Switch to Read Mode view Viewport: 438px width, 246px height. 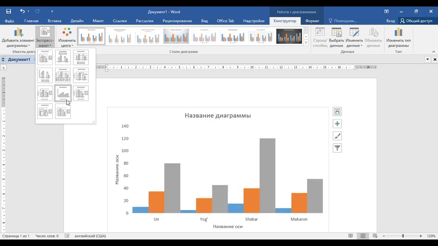[x=350, y=236]
